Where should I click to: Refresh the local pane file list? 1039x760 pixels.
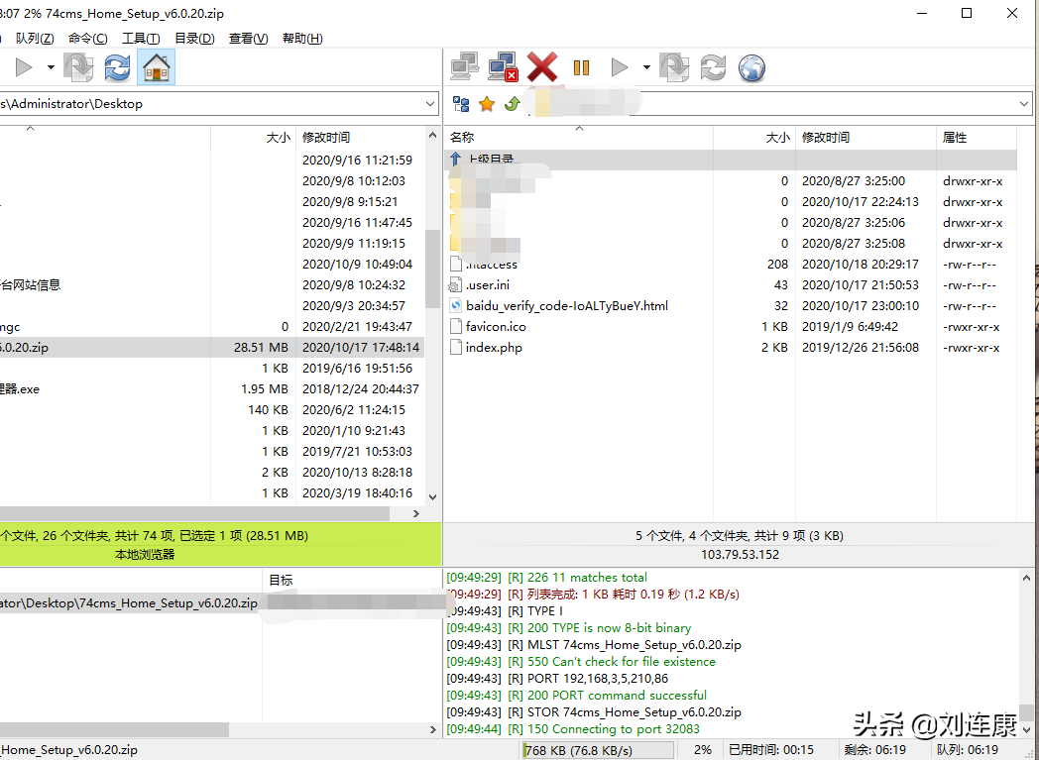tap(117, 67)
